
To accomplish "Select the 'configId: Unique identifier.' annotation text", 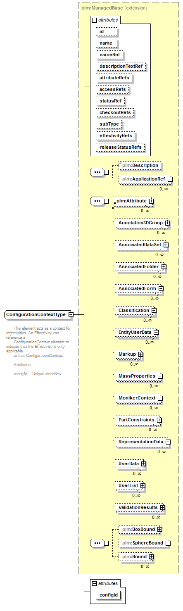I will tap(38, 374).
